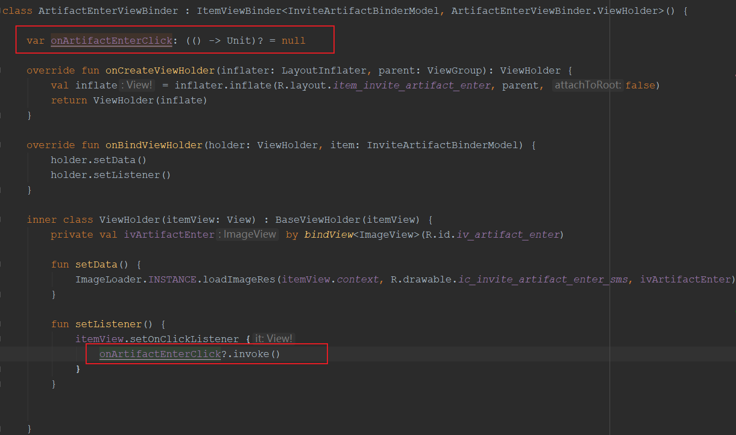Image resolution: width=736 pixels, height=435 pixels.
Task: Click onArtifactEnterClick in the var declaration
Action: 112,40
